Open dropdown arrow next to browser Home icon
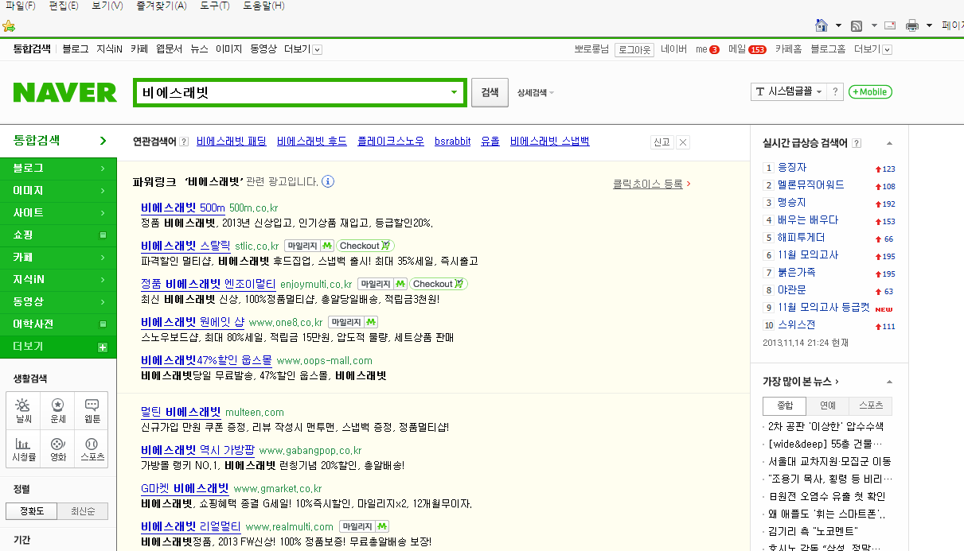964x551 pixels. click(838, 25)
